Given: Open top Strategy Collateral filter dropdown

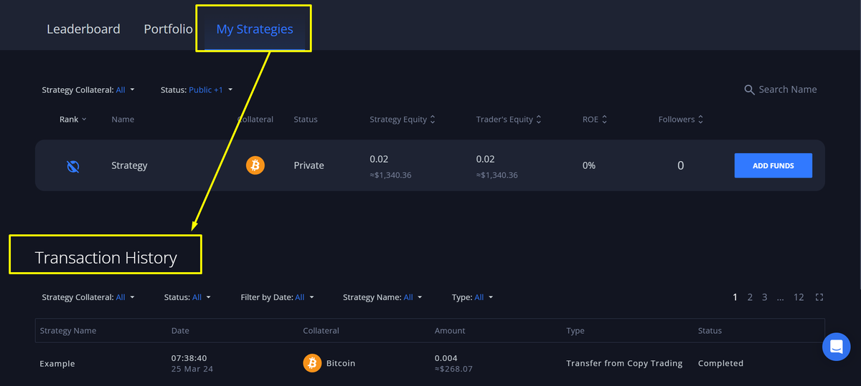Looking at the screenshot, I should [88, 90].
